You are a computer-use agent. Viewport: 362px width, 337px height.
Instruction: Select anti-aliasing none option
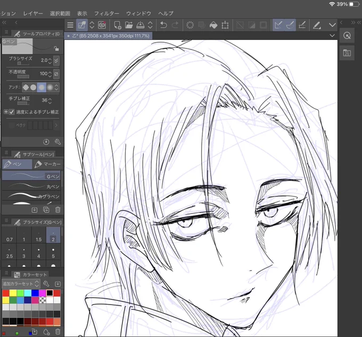pyautogui.click(x=26, y=87)
